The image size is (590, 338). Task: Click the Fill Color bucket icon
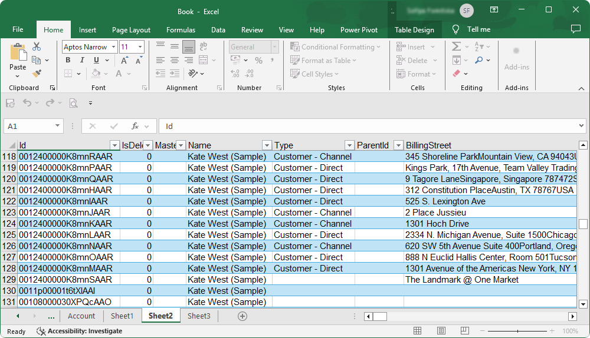(96, 74)
